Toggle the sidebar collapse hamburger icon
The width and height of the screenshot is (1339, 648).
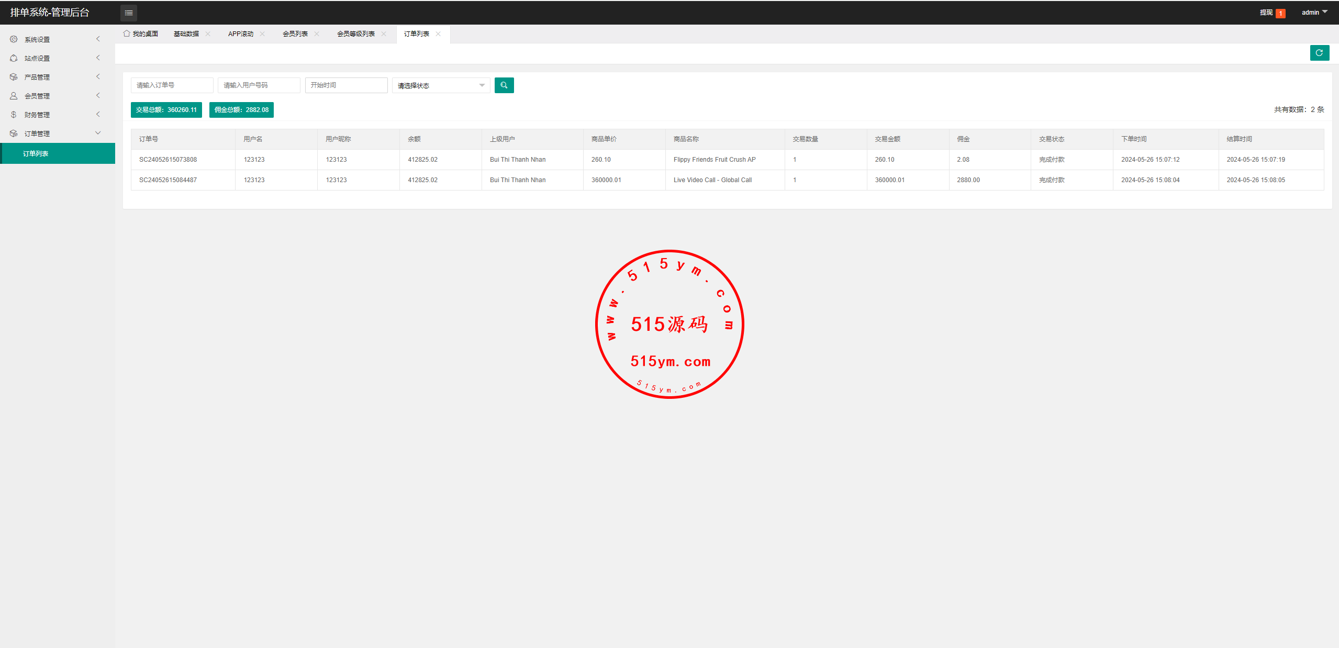pyautogui.click(x=128, y=13)
